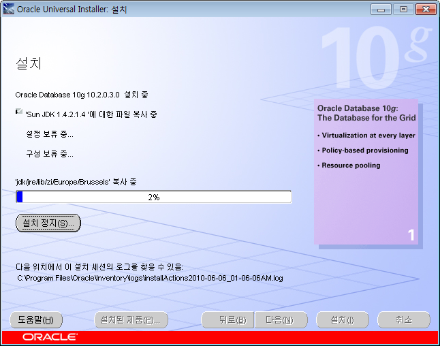
Task: Click the 'Sun JDK 1.4.2.1.4' file copy status line
Action: (91, 114)
